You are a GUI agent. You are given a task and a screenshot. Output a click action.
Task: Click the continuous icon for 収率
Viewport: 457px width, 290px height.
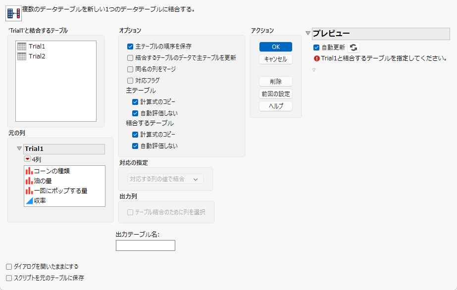[29, 200]
